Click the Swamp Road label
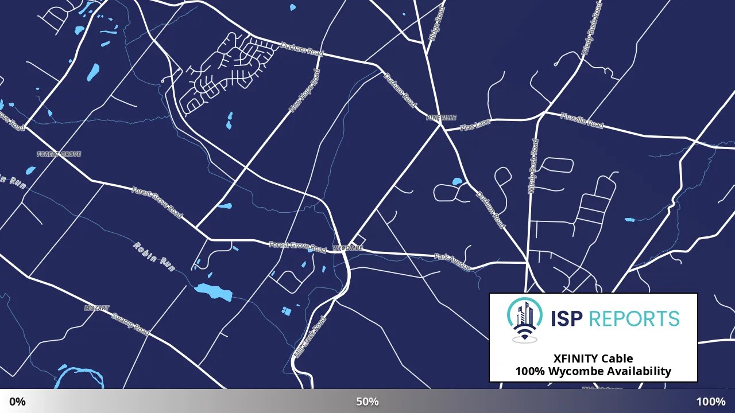 (130, 324)
